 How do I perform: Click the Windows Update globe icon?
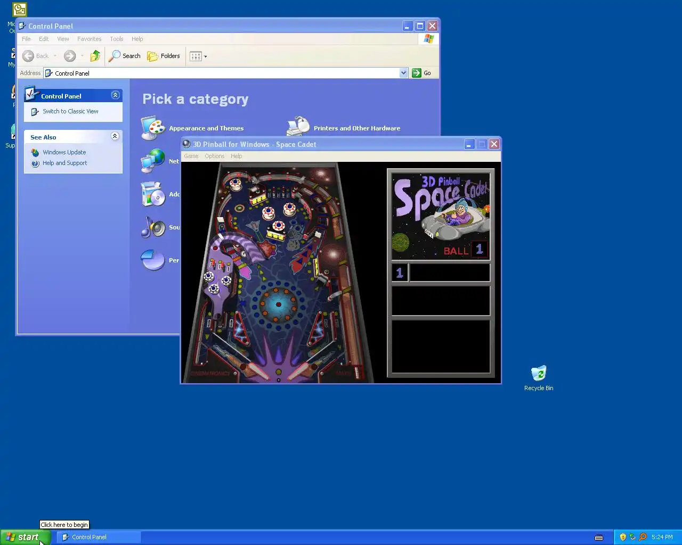pos(35,152)
